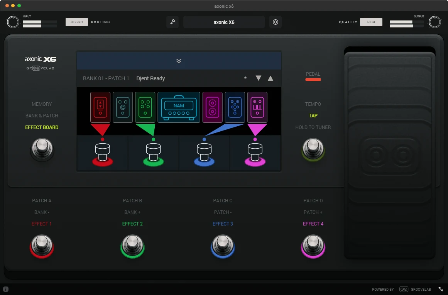Click the yellow TAP label
Viewport: 448px width, 295px height.
[313, 116]
